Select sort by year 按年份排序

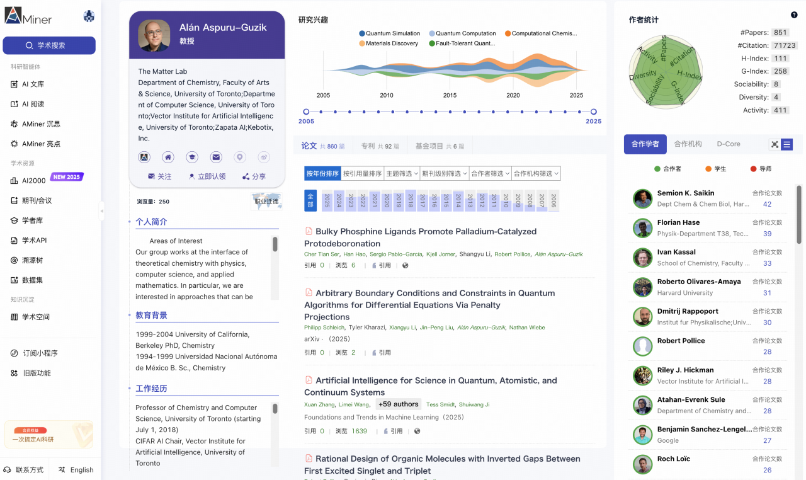[x=322, y=173]
